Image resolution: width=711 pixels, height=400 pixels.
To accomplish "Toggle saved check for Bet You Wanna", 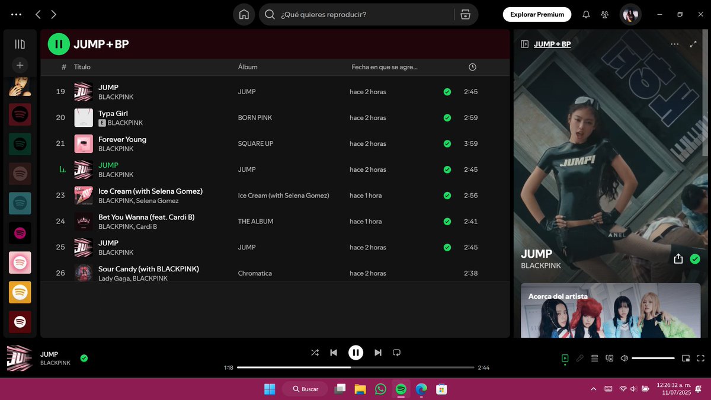I will coord(447,222).
